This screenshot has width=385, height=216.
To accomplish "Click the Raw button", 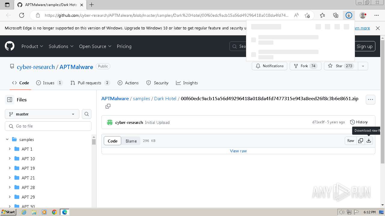I will click(x=351, y=141).
